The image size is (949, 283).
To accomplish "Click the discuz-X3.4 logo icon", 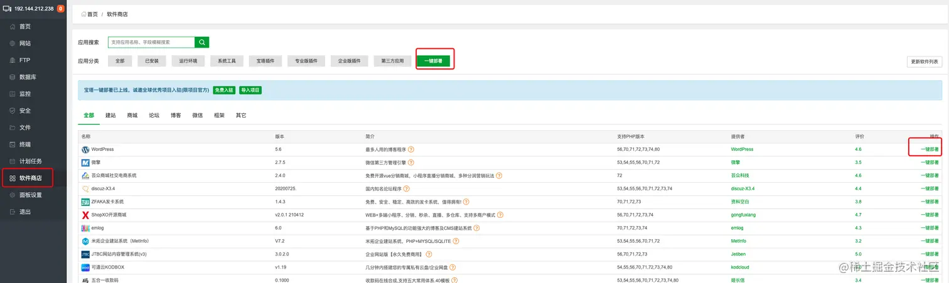I will (x=85, y=188).
